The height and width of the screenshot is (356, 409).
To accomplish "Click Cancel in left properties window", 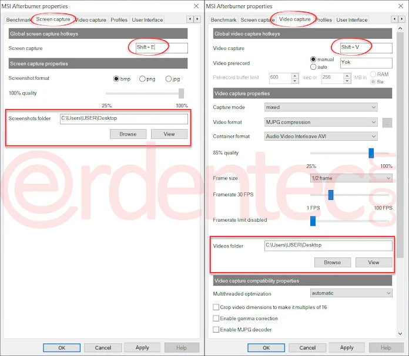I will point(103,348).
